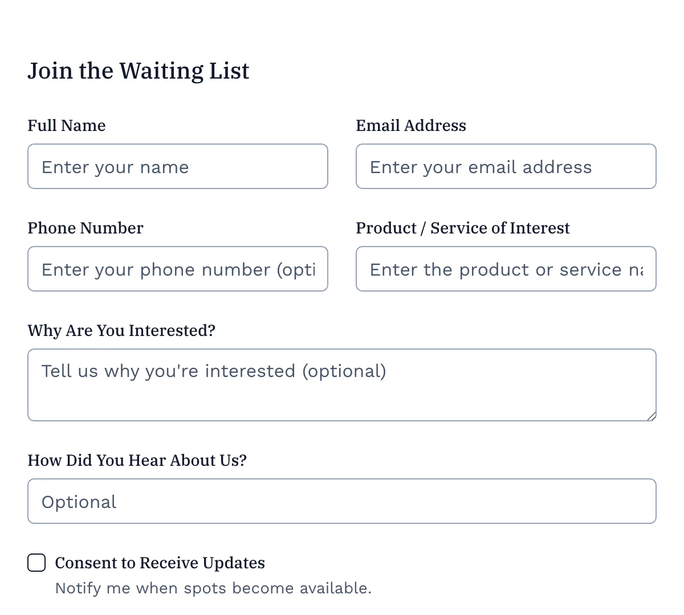Image resolution: width=684 pixels, height=615 pixels.
Task: Click the Email Address label
Action: (x=410, y=125)
